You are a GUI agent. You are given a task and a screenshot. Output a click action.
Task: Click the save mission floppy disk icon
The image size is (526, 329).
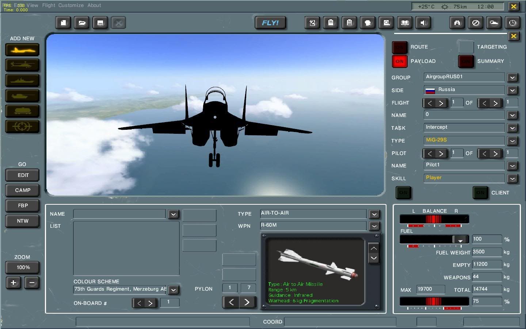(x=100, y=23)
